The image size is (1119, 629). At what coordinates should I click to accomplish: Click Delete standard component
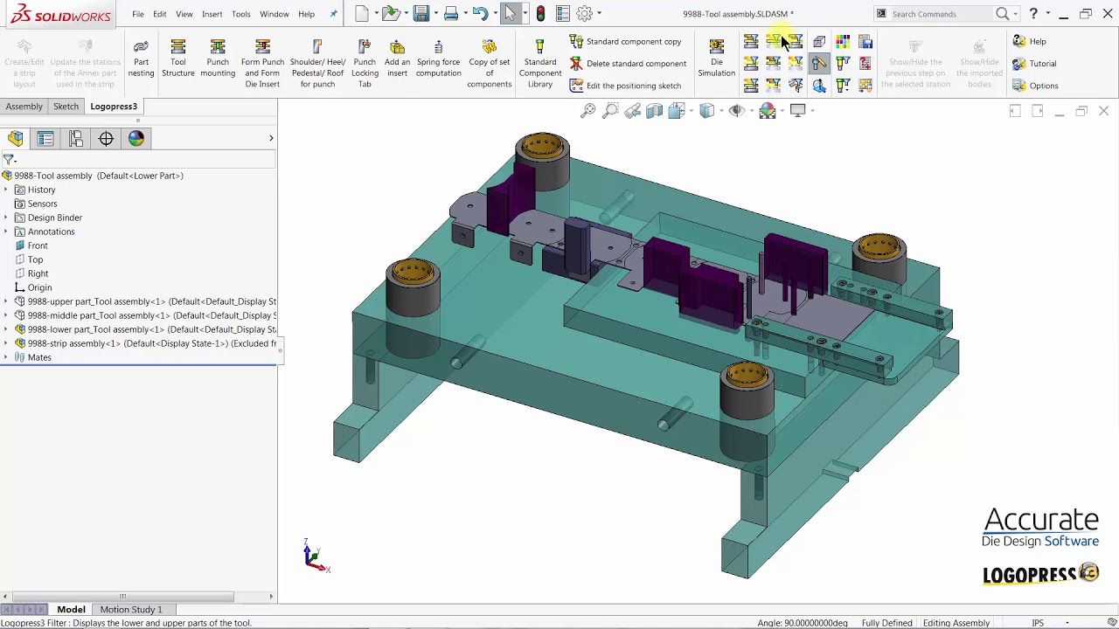click(x=628, y=63)
